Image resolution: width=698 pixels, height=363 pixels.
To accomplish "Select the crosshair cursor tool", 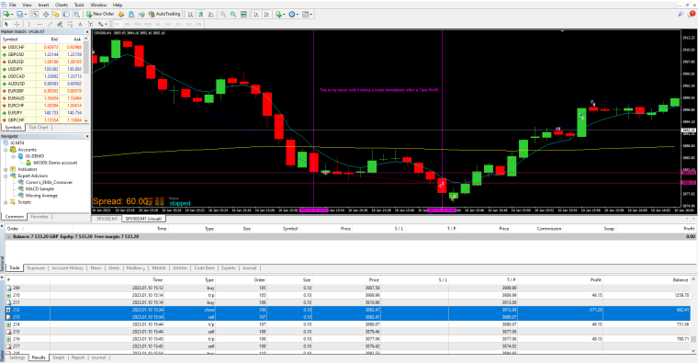I will (x=17, y=24).
